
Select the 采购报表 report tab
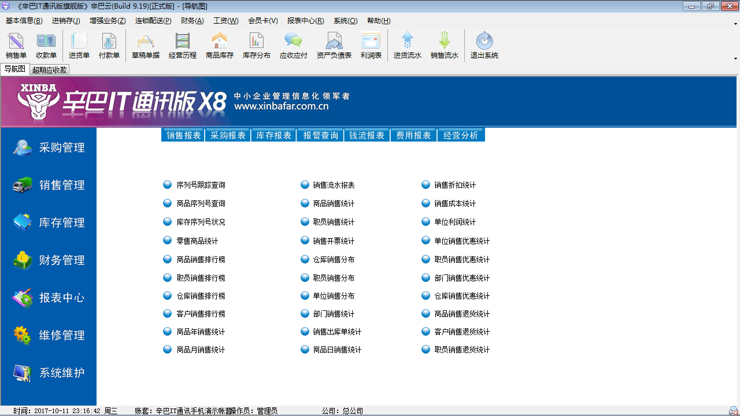tap(228, 135)
